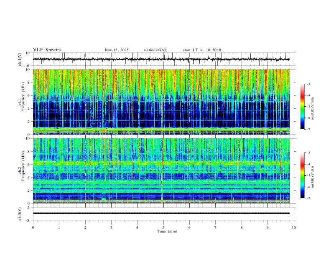This screenshot has width=331, height=255.
Task: Click the 'station=GAK' label
Action: point(155,50)
